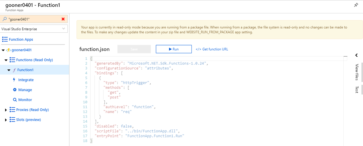Click the function.json file title
This screenshot has width=363, height=146.
(94, 49)
